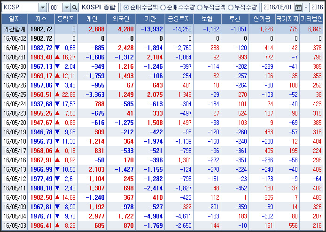Click the 기타법인 column header
The image size is (326, 232).
coord(311,19)
